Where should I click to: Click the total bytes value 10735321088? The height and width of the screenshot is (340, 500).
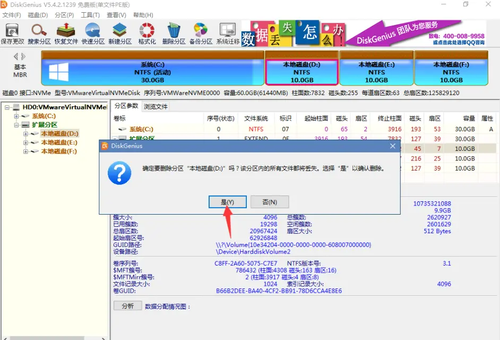(x=432, y=203)
